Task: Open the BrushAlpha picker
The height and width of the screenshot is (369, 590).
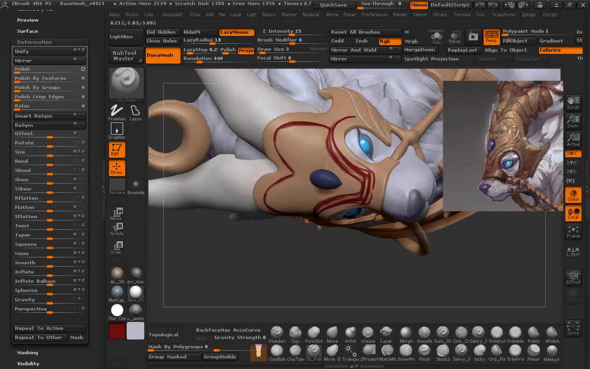Action: (x=136, y=186)
